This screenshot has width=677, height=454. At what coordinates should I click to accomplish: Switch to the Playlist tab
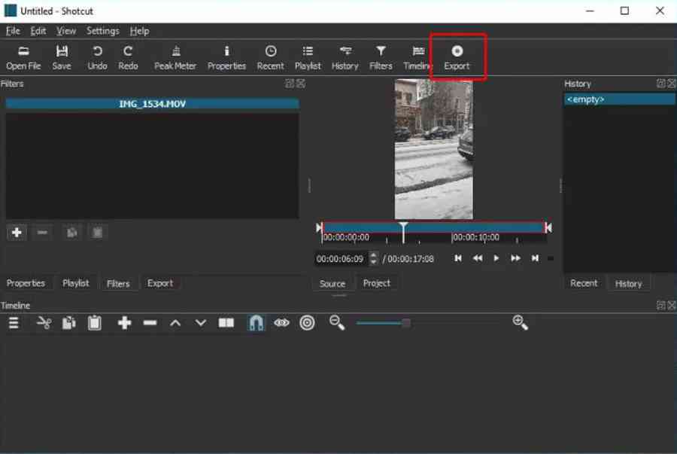75,283
